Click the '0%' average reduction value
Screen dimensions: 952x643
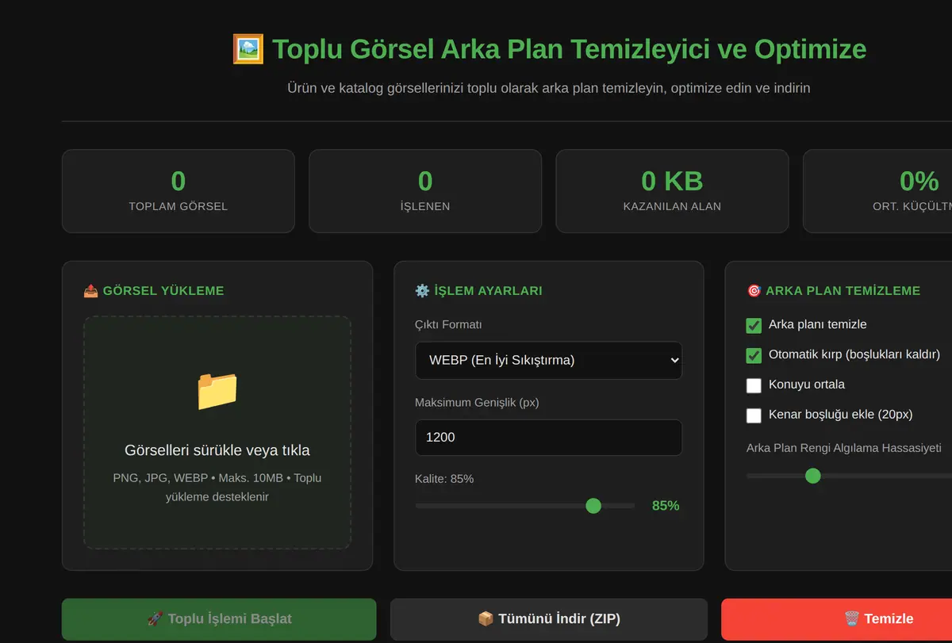[919, 182]
